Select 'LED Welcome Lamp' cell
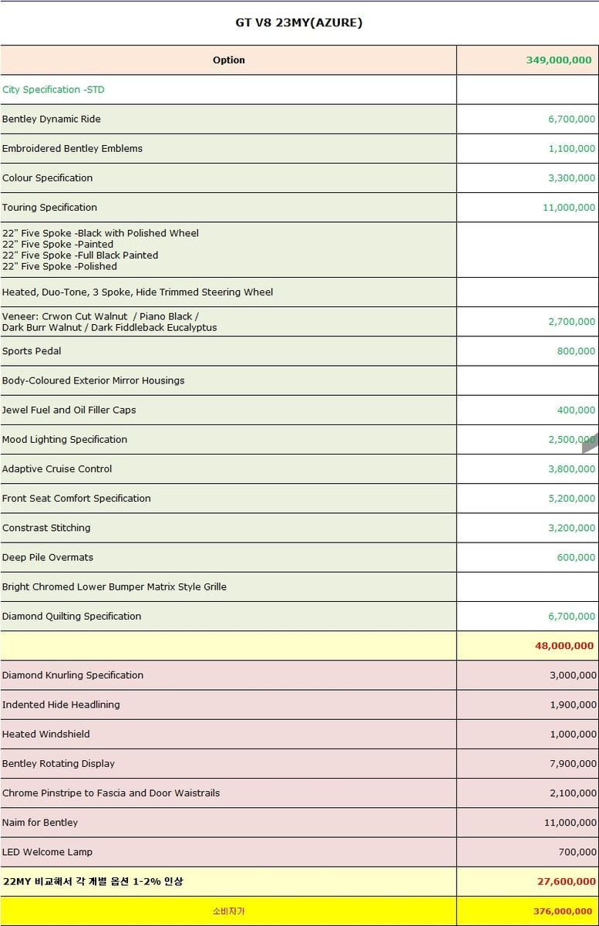The width and height of the screenshot is (599, 926). click(228, 852)
